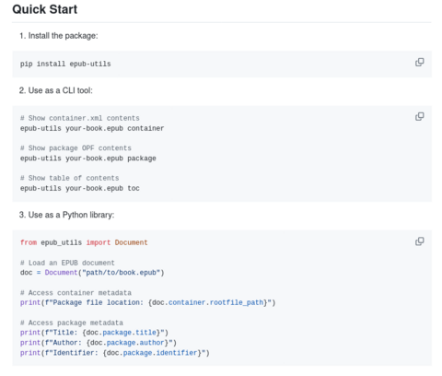The image size is (442, 376).
Task: Click the 'pip install epub-utils' command text
Action: click(65, 64)
